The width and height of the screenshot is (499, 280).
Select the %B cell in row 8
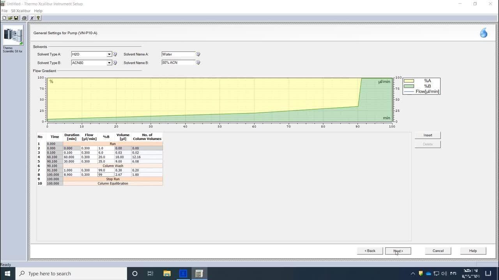(106, 175)
